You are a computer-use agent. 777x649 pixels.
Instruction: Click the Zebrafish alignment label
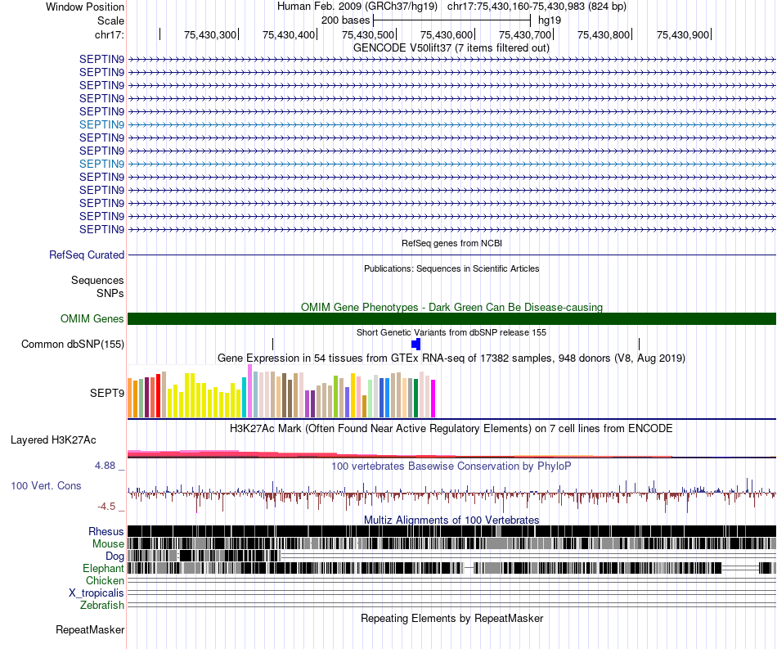[102, 606]
